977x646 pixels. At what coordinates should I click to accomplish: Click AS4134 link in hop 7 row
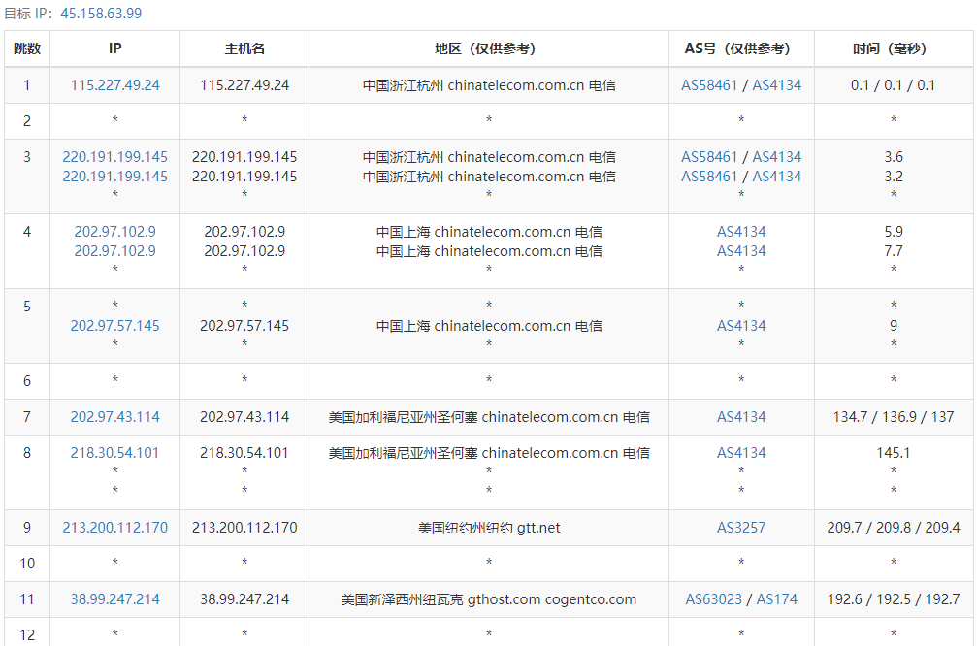(x=741, y=417)
